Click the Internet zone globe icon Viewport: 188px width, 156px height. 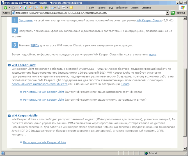coord(146,153)
